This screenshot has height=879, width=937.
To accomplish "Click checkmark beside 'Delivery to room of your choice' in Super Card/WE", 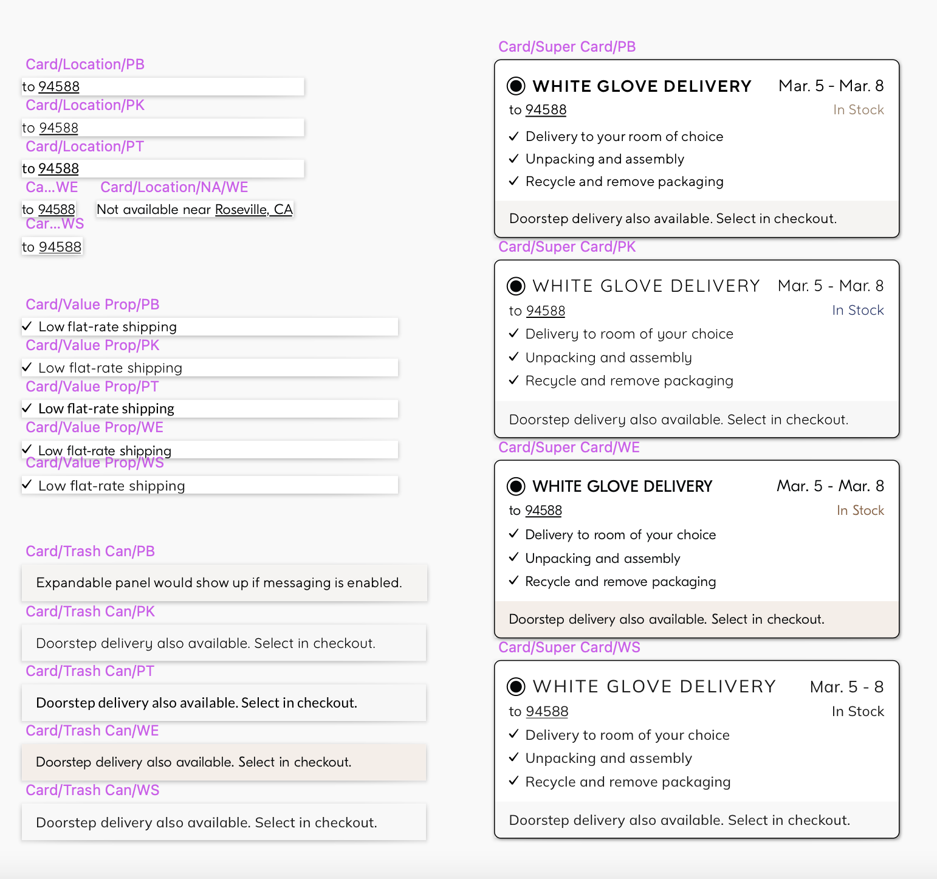I will [514, 534].
